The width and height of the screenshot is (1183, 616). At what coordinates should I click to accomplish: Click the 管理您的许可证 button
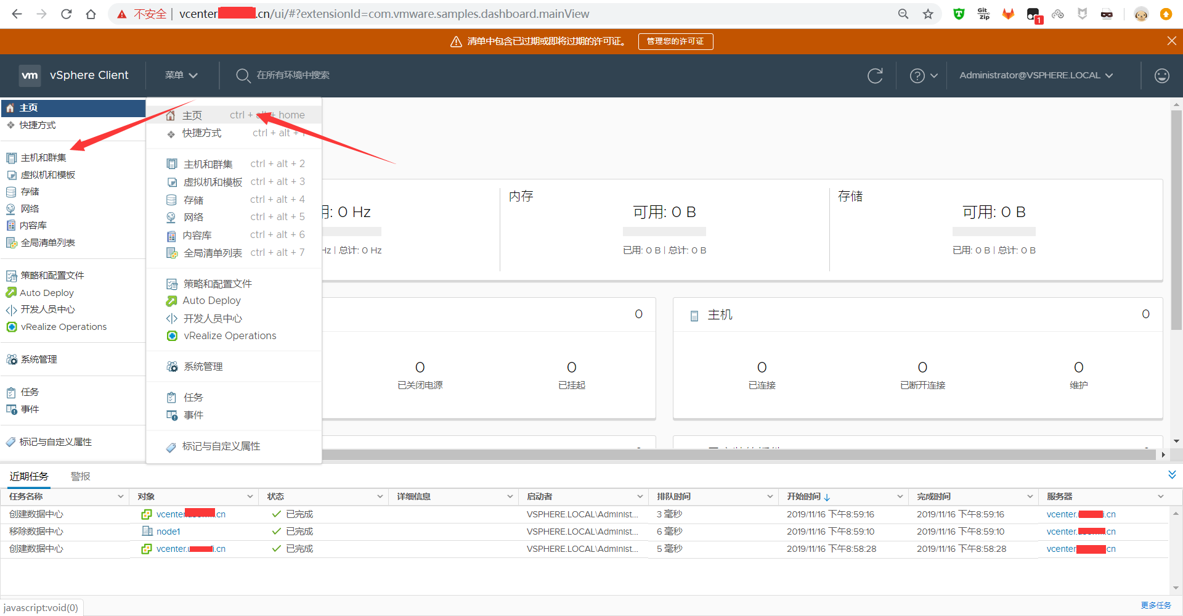(675, 41)
